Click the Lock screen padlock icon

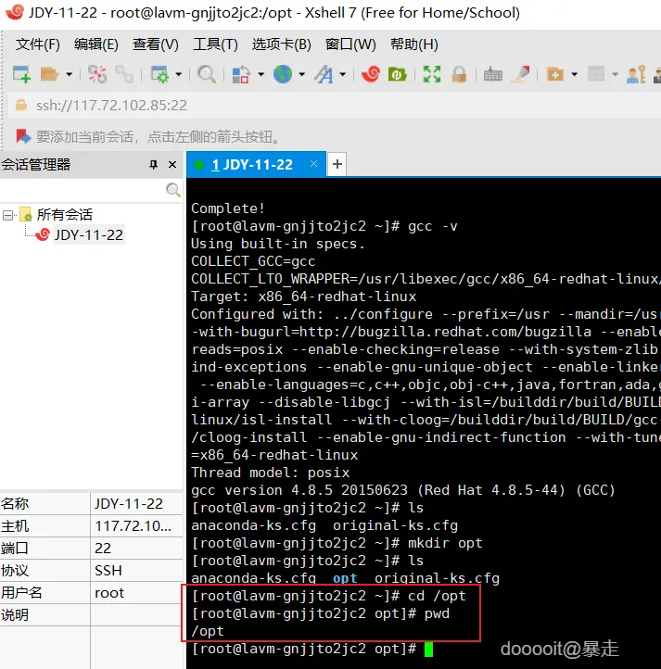point(459,75)
